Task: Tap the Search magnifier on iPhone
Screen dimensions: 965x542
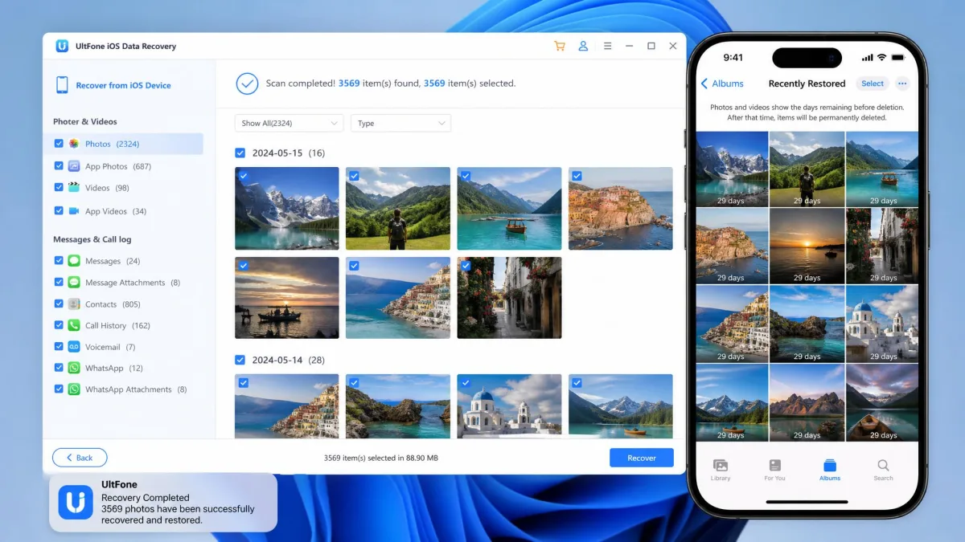Action: click(883, 466)
